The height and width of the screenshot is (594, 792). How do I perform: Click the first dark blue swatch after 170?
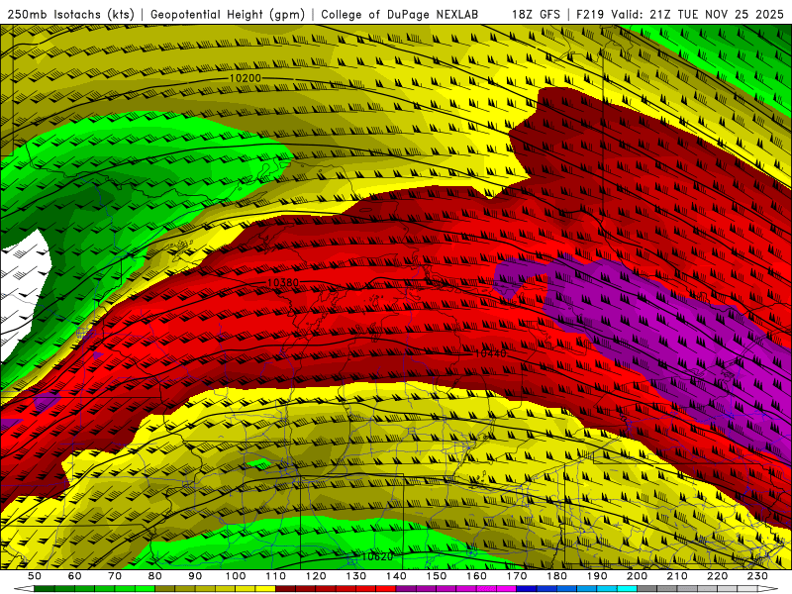[527, 589]
